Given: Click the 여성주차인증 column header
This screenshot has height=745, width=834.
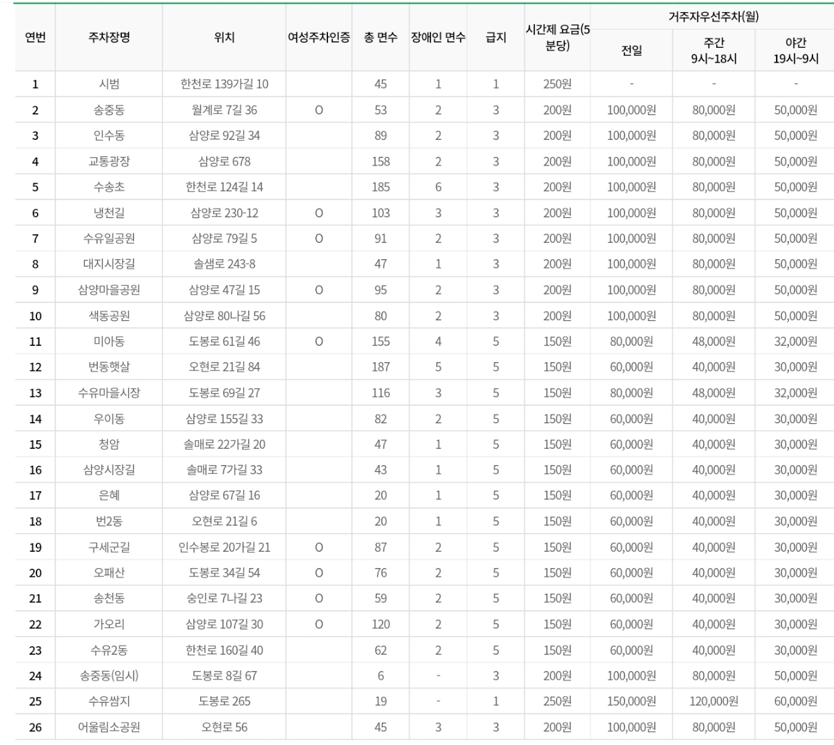Looking at the screenshot, I should pos(319,38).
